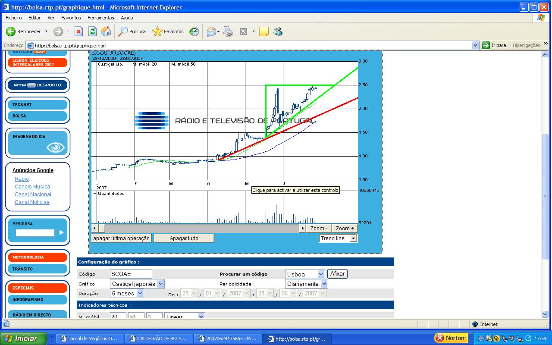Click the search arrow in Pesquisa box

(61, 232)
